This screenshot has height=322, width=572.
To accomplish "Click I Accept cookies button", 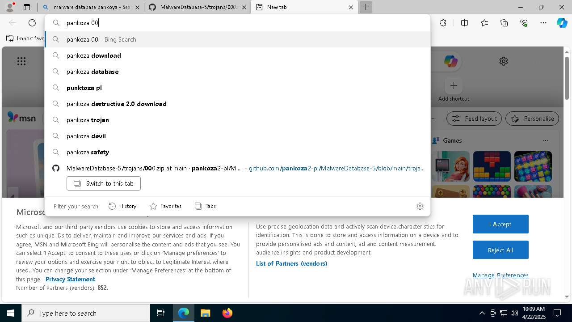I will [500, 224].
